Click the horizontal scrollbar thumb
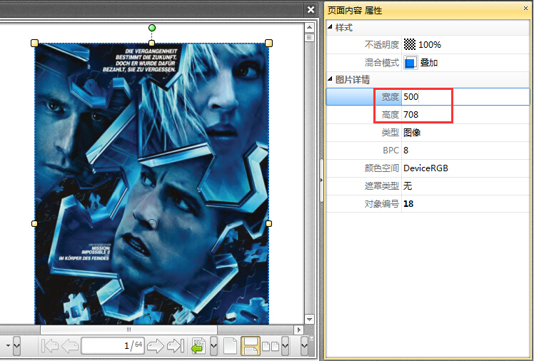This screenshot has height=361, width=534. (129, 330)
